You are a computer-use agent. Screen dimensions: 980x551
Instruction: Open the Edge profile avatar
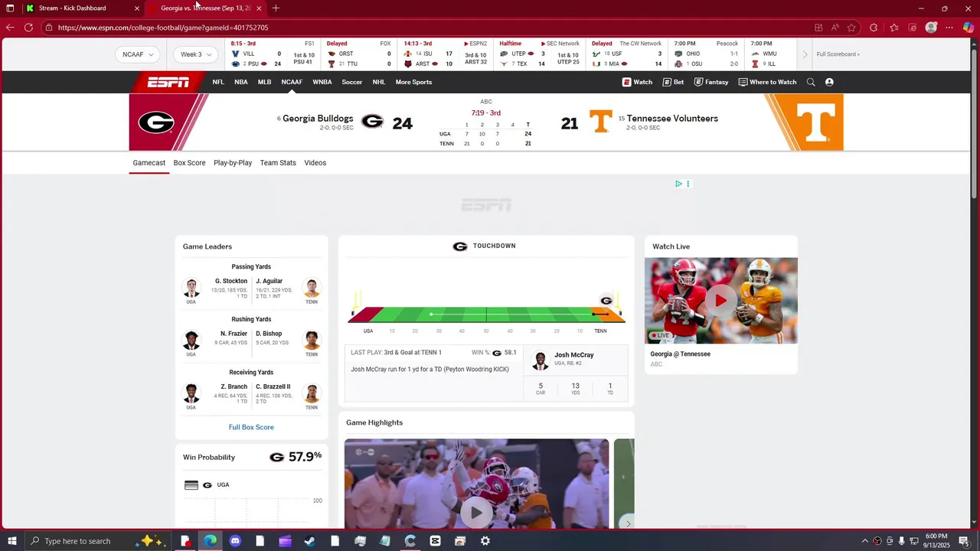[931, 28]
